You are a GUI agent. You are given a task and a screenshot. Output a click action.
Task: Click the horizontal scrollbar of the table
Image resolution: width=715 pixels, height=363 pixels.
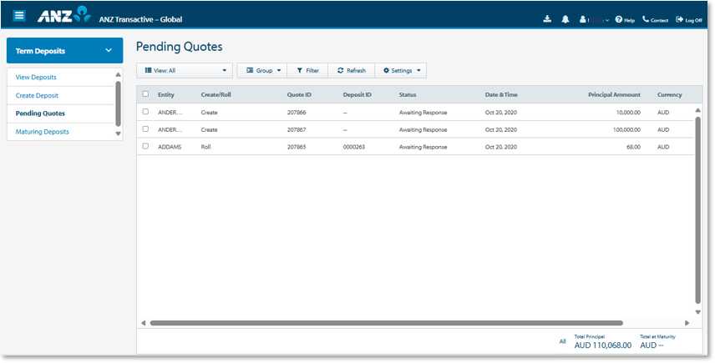click(386, 323)
